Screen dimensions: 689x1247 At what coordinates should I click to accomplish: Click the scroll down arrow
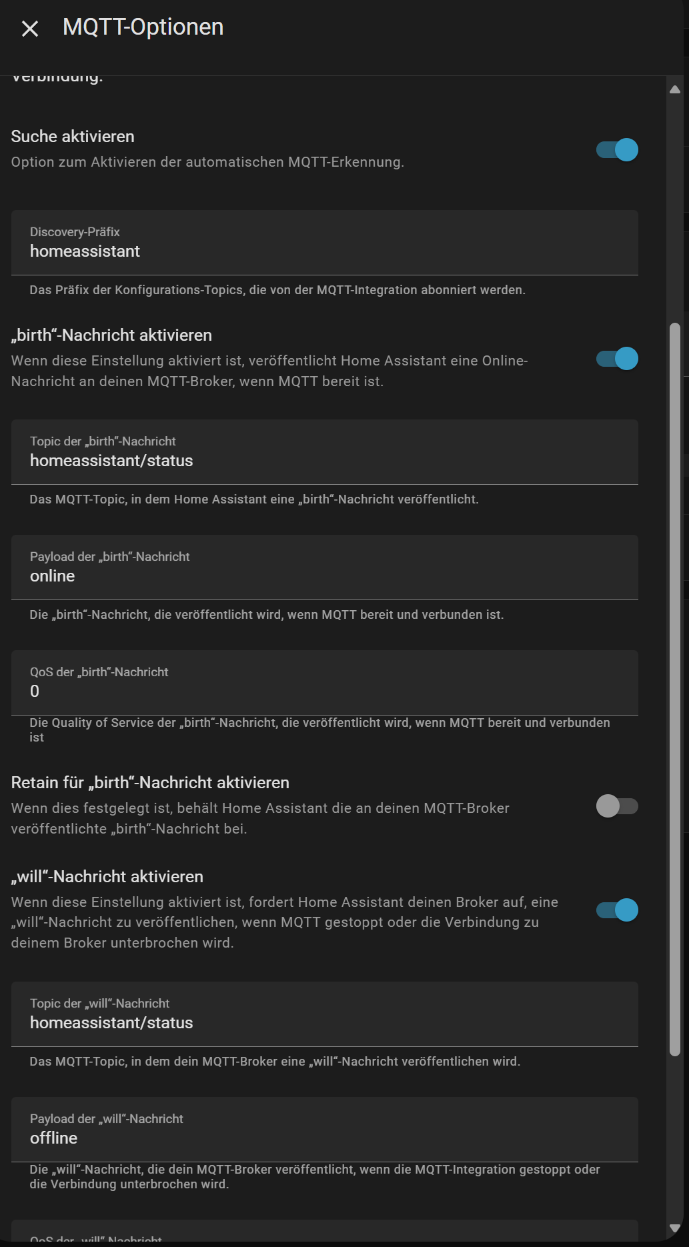pyautogui.click(x=675, y=1228)
